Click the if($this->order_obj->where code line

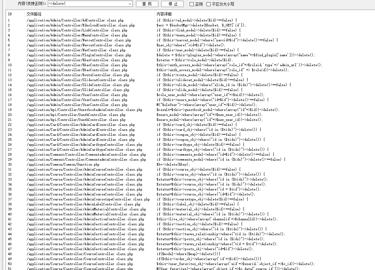(x=209, y=259)
